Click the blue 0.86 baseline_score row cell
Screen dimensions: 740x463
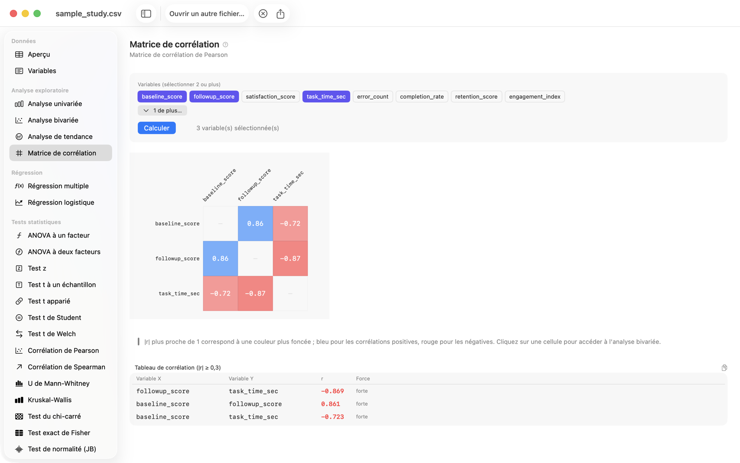tap(255, 224)
